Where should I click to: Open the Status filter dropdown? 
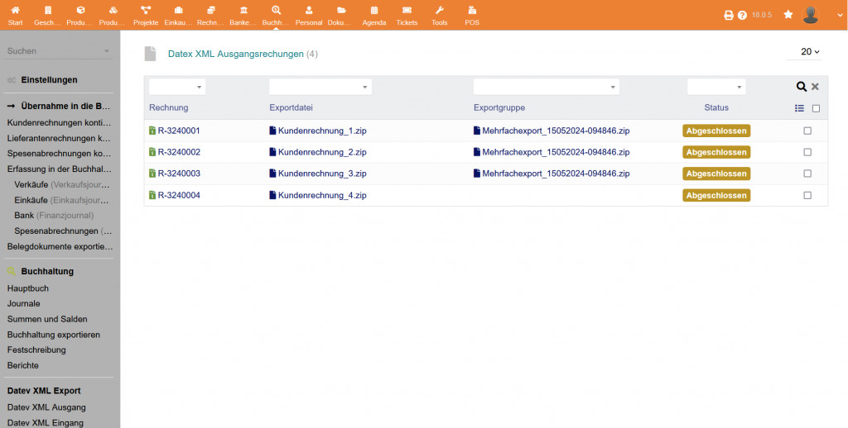[716, 87]
